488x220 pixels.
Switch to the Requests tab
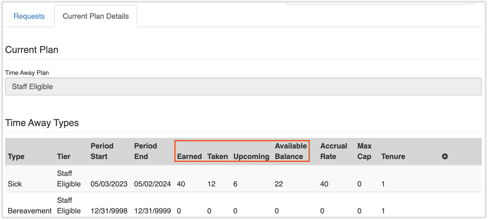pyautogui.click(x=29, y=16)
